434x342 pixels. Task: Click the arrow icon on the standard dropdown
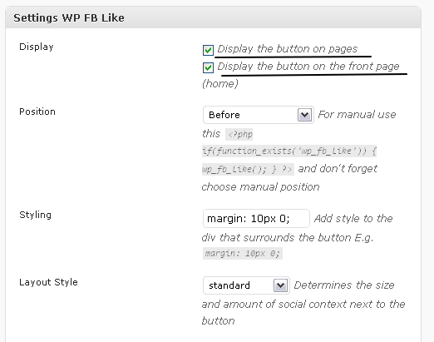pyautogui.click(x=280, y=285)
